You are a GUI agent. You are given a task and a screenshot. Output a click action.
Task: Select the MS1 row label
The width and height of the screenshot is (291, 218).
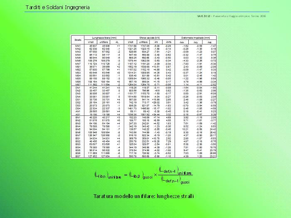pos(78,66)
